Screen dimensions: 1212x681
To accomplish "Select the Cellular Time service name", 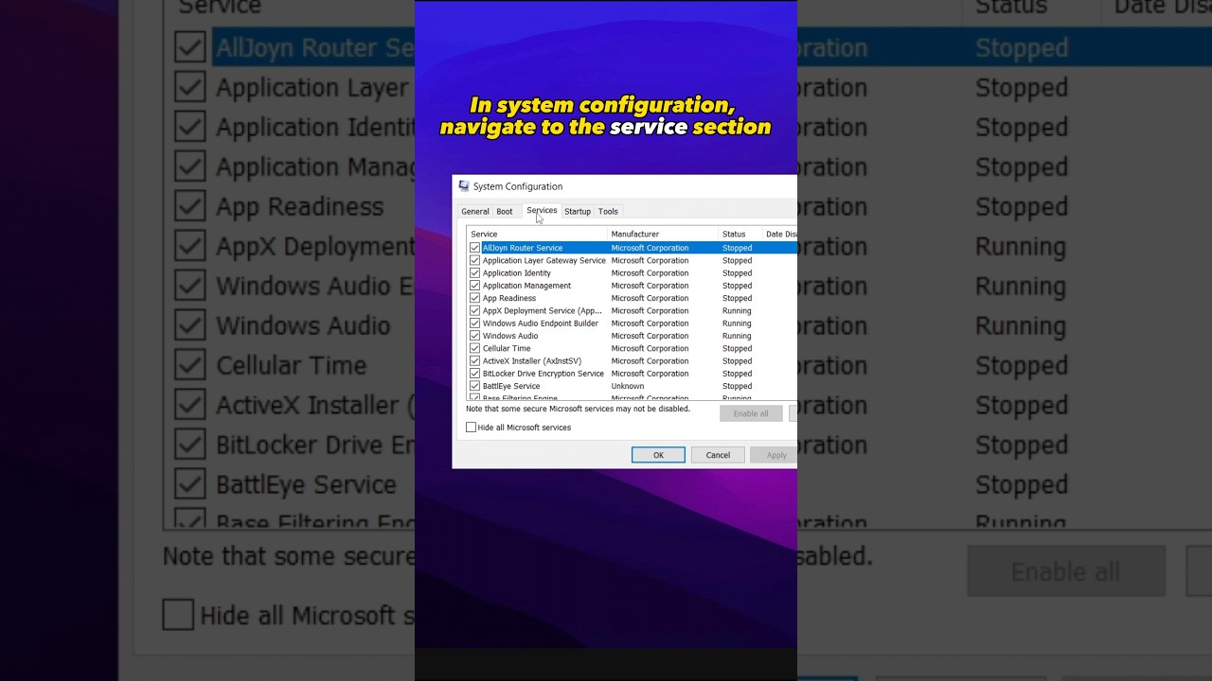I will pos(507,348).
